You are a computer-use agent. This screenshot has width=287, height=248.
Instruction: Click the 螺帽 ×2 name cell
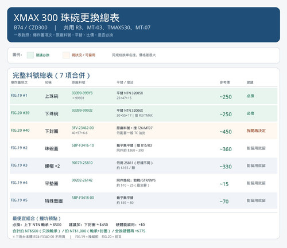(52, 166)
